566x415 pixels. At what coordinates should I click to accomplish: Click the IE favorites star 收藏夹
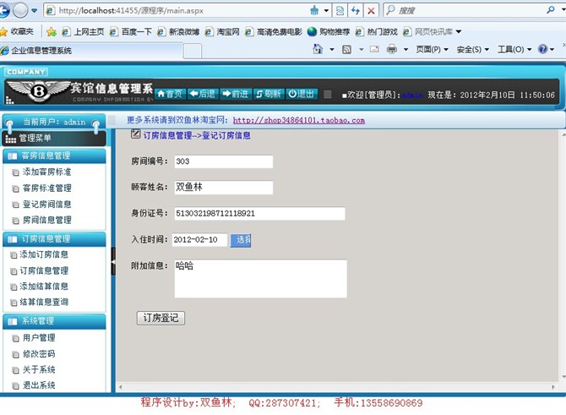coord(19,31)
